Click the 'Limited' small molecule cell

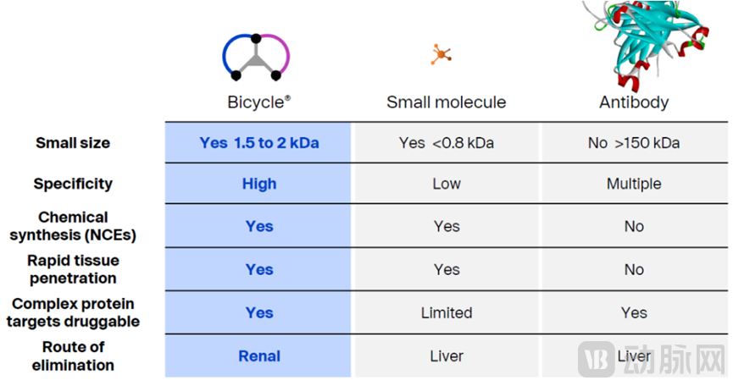coord(446,313)
